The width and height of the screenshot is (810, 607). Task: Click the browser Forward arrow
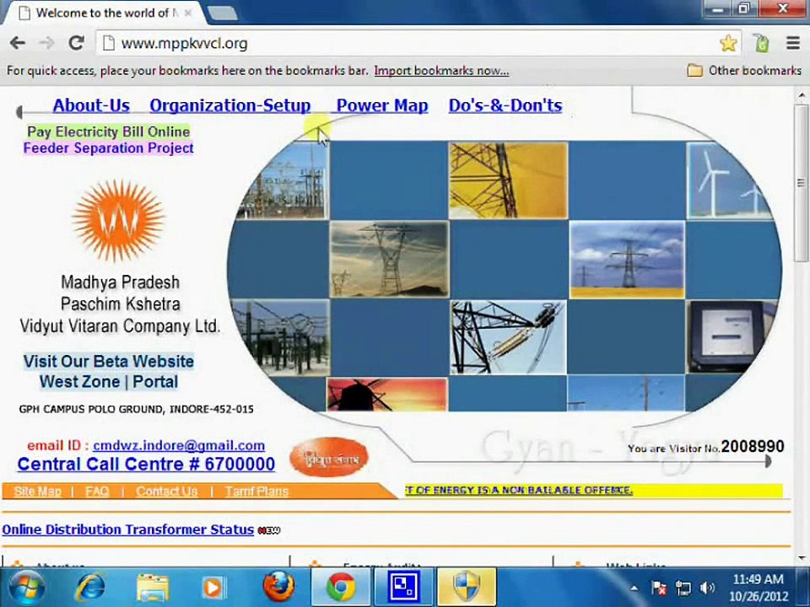46,43
